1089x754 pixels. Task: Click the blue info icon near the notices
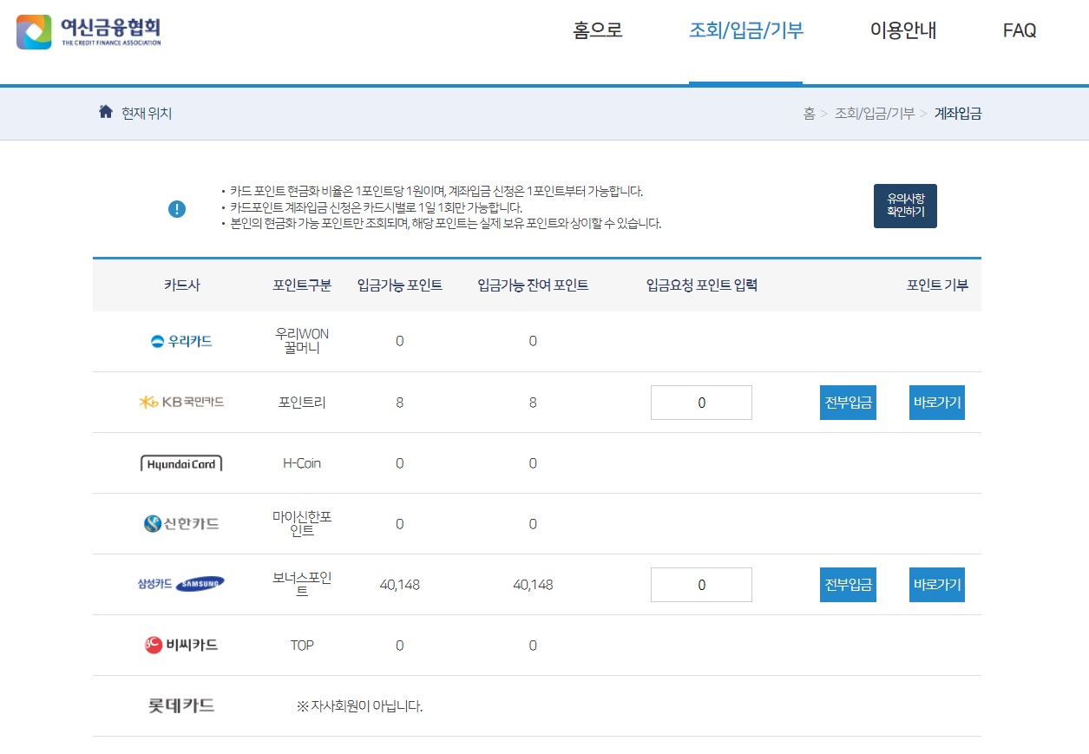pos(177,208)
